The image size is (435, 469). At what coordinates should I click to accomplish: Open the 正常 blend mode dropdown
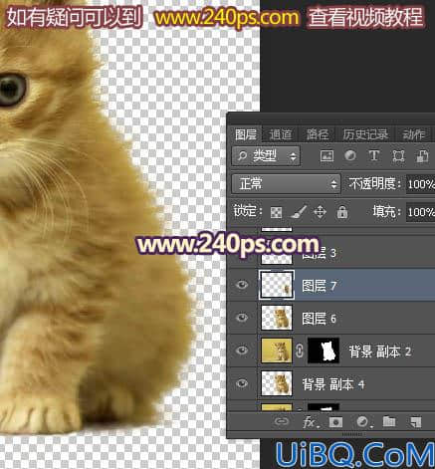(x=286, y=183)
